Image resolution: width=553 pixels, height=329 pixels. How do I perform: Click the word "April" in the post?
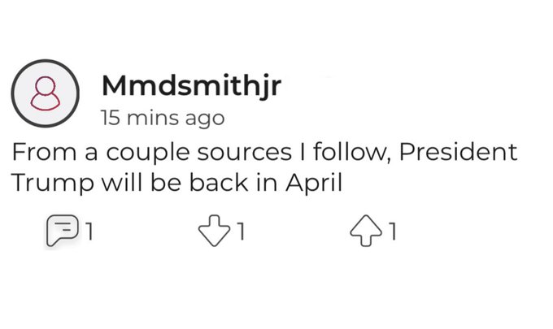pyautogui.click(x=314, y=184)
